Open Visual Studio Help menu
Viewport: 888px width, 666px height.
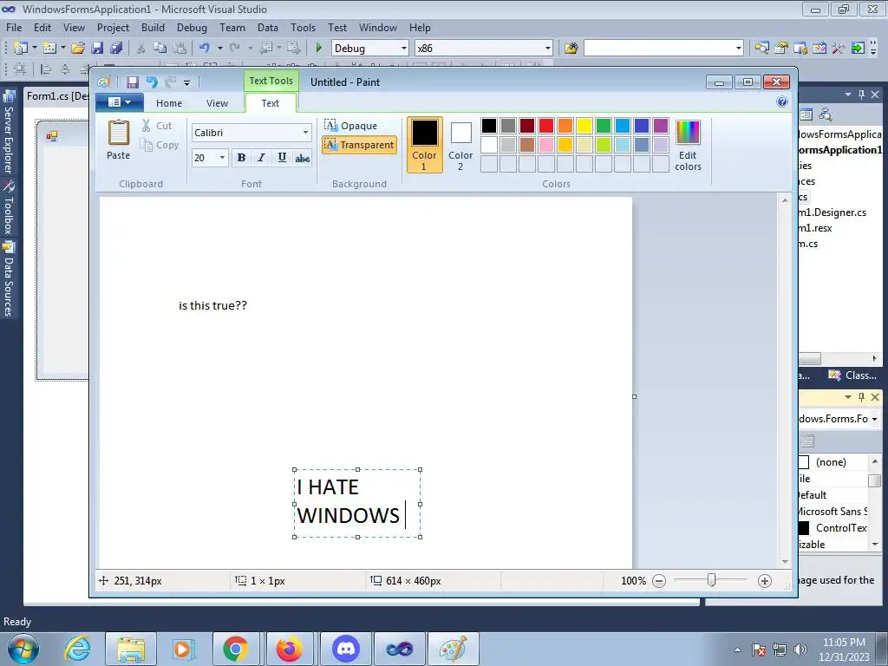420,27
